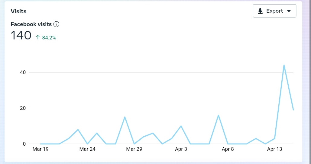Click the chart peak just before Apr 8
311x164 pixels.
(218, 115)
